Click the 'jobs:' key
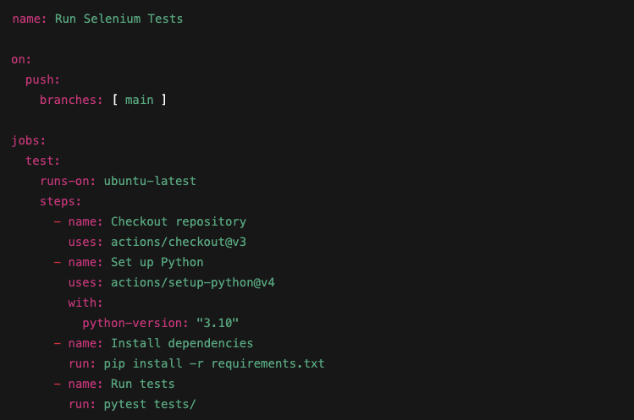This screenshot has width=634, height=420. 29,141
